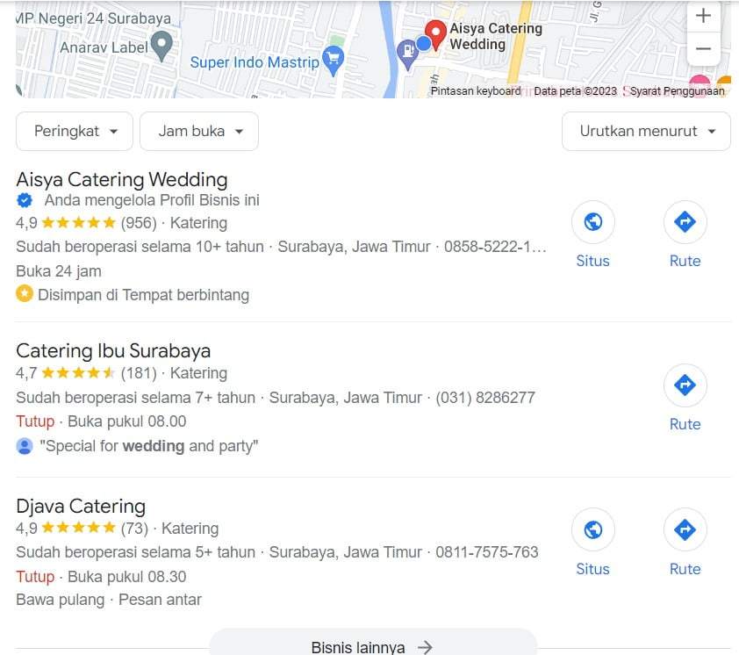Select the zoom in icon on the map
739x655 pixels.
coord(703,16)
